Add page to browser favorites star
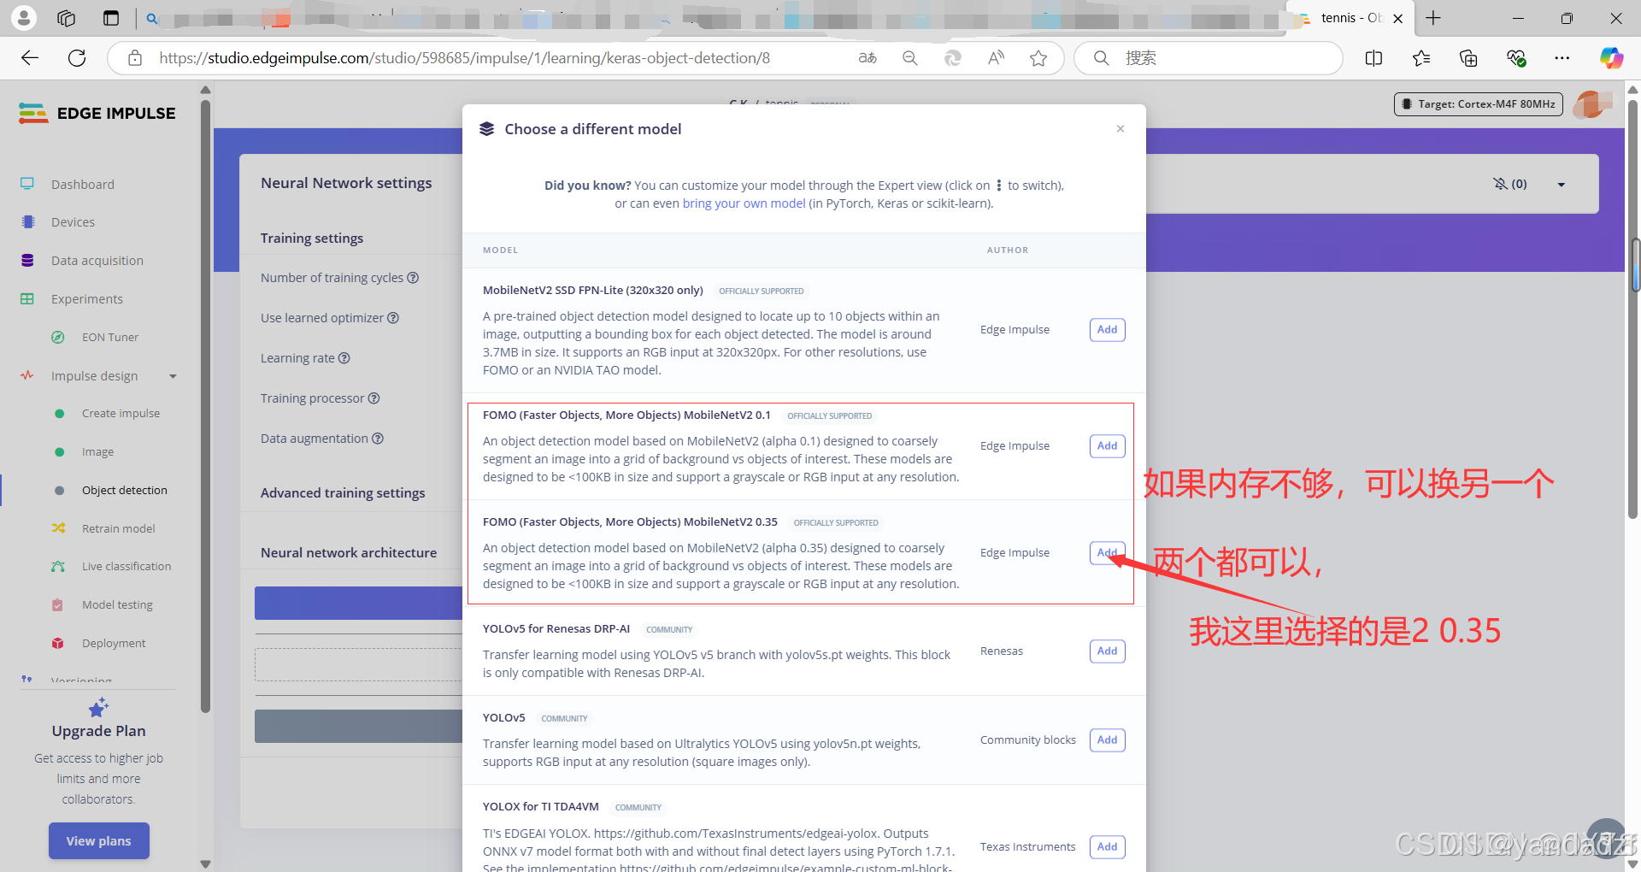This screenshot has height=872, width=1641. coord(1038,58)
